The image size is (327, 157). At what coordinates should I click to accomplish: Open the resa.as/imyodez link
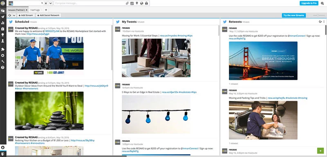tap(168, 36)
